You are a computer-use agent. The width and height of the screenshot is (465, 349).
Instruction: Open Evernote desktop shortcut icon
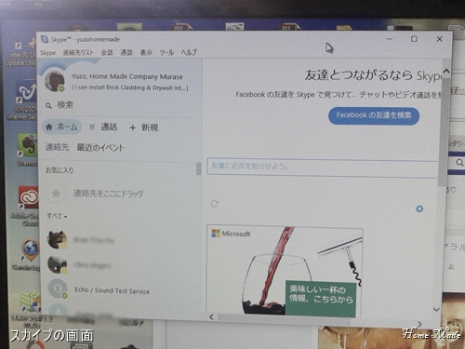[x=28, y=145]
